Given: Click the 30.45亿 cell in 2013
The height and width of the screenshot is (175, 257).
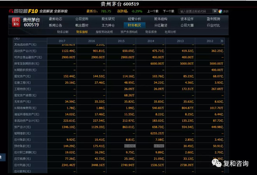Looking at the screenshot, I should pyautogui.click(x=188, y=146).
